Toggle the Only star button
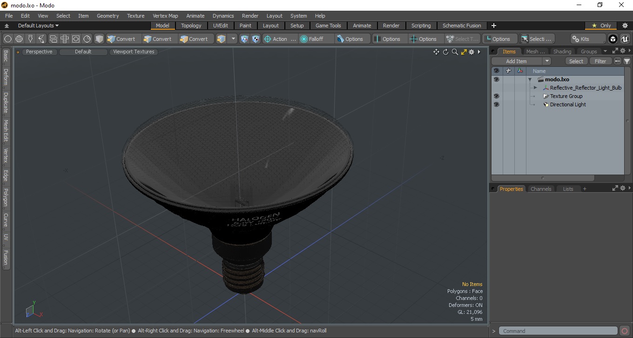Viewport: 633px width, 338px height. click(x=601, y=26)
